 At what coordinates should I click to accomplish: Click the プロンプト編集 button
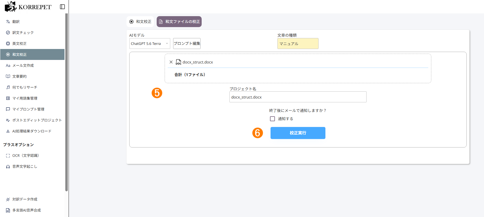tap(187, 44)
